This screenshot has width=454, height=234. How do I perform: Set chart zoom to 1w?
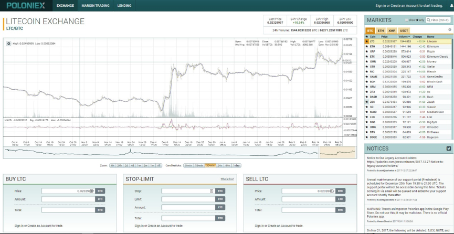point(139,166)
